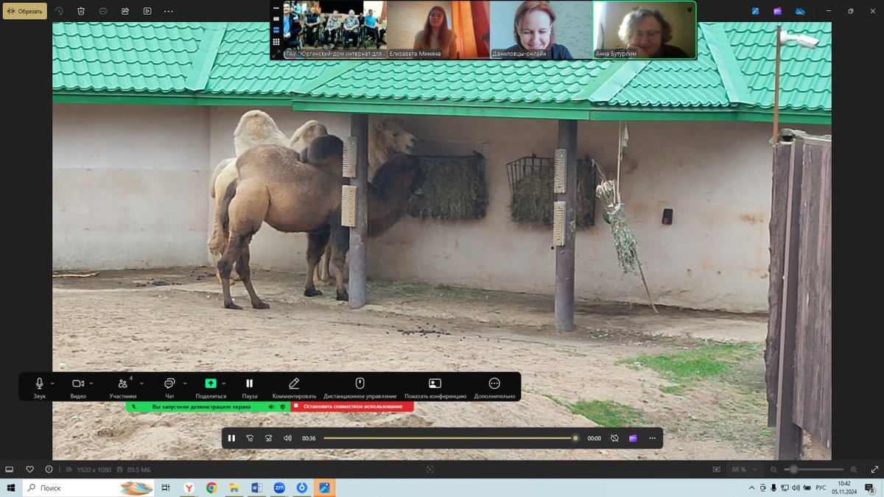Click the slideshow play icon in top toolbar
The width and height of the screenshot is (884, 497).
click(x=147, y=11)
